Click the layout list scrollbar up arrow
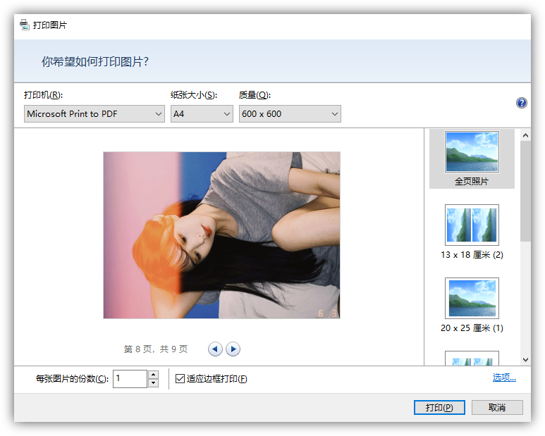Screen dimensions: 545x436 [x=525, y=135]
